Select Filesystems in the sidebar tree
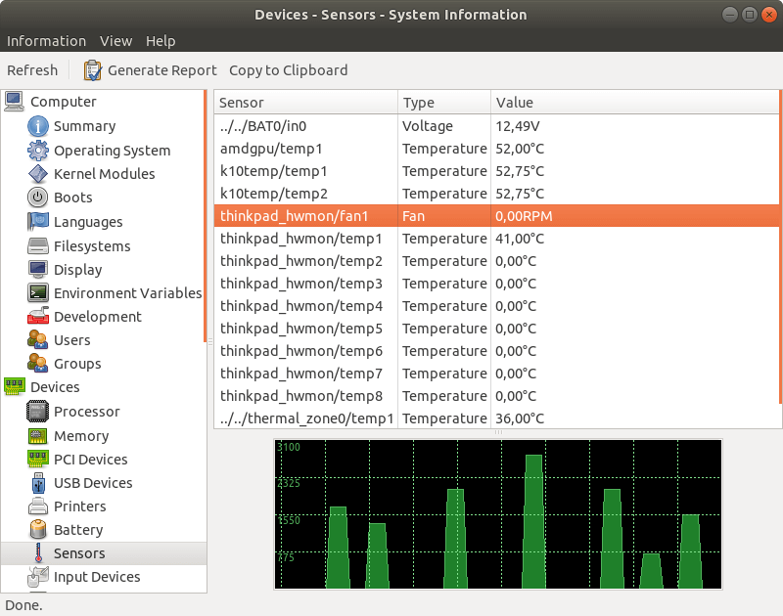 [x=91, y=246]
